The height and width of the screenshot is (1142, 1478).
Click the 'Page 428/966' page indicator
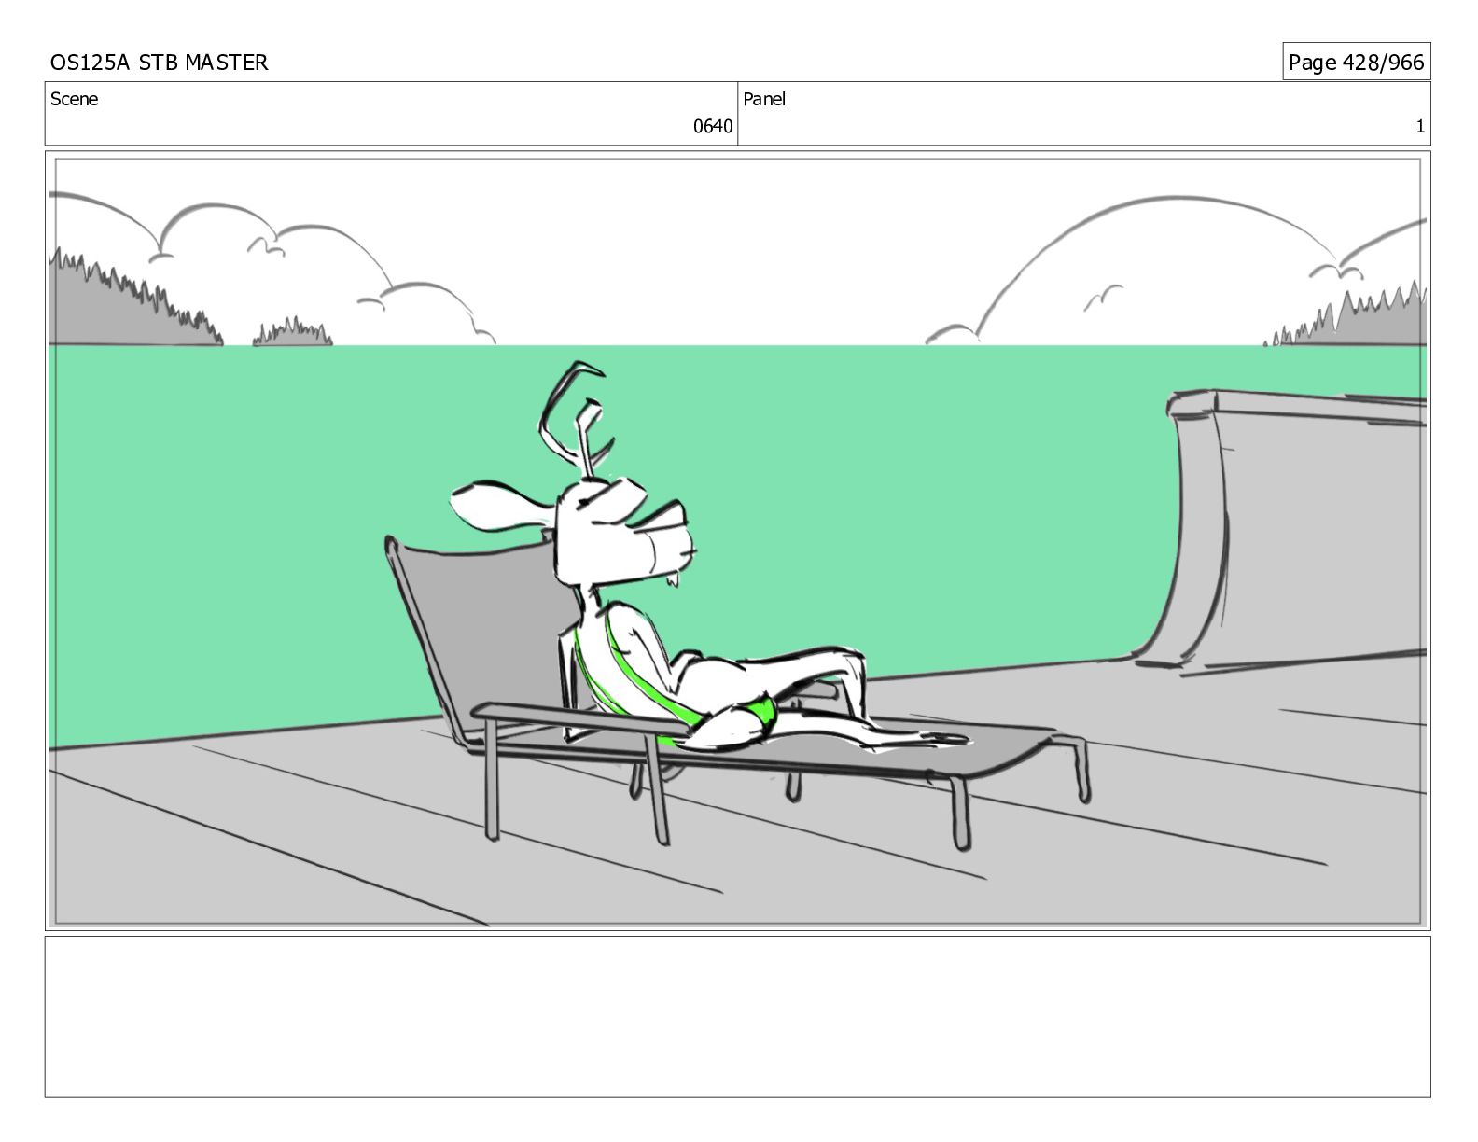point(1356,63)
